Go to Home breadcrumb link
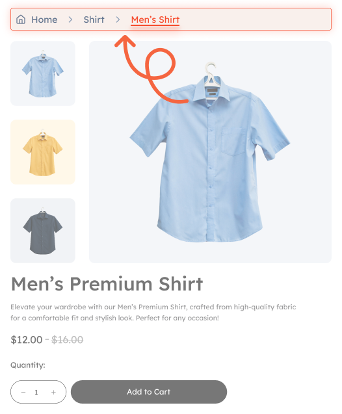The width and height of the screenshot is (342, 414). pos(44,19)
